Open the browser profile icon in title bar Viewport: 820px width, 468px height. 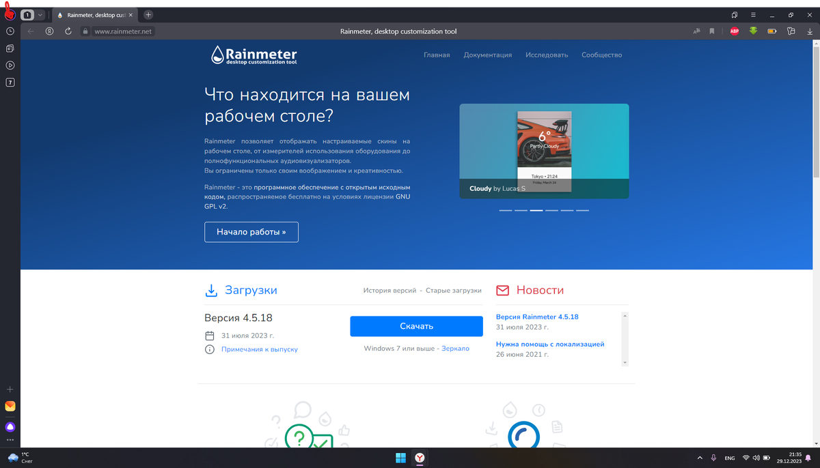10,14
